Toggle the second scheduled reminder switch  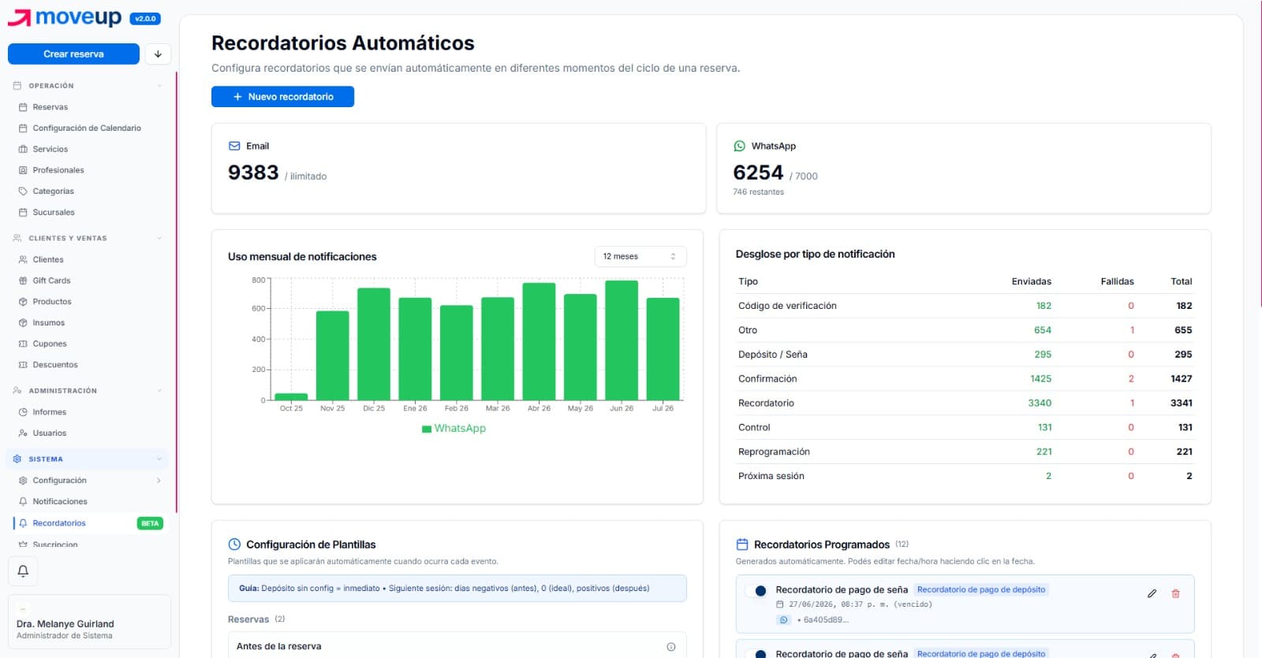[x=756, y=654]
